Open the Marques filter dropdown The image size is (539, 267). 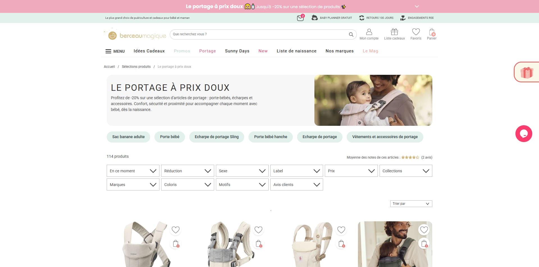[x=133, y=185]
